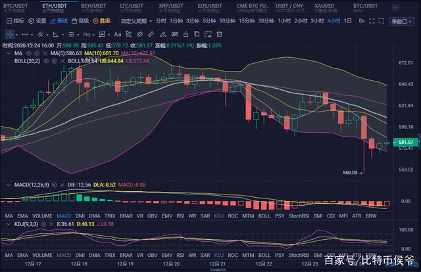Screen dimensions: 421x272
Task: Select the 1分钟 timeframe
Action: tap(176, 21)
